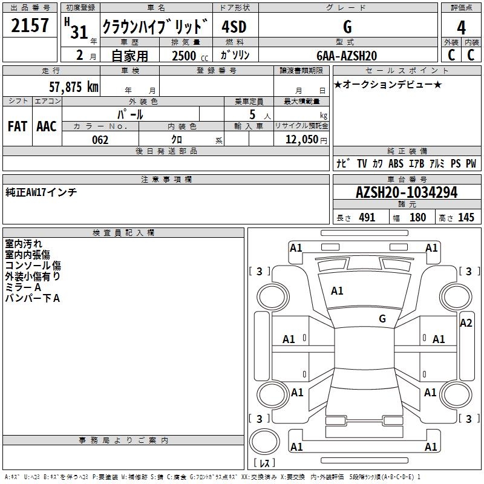Click the lot number 2157
The image size is (484, 484).
pos(30,26)
